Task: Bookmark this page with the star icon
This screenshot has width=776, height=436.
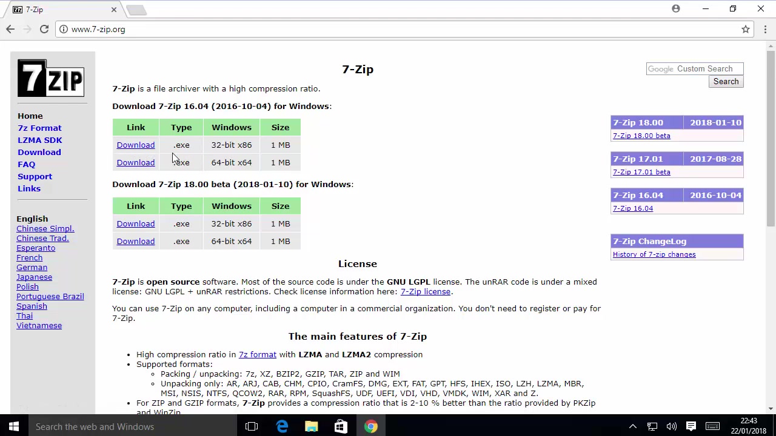Action: tap(746, 29)
